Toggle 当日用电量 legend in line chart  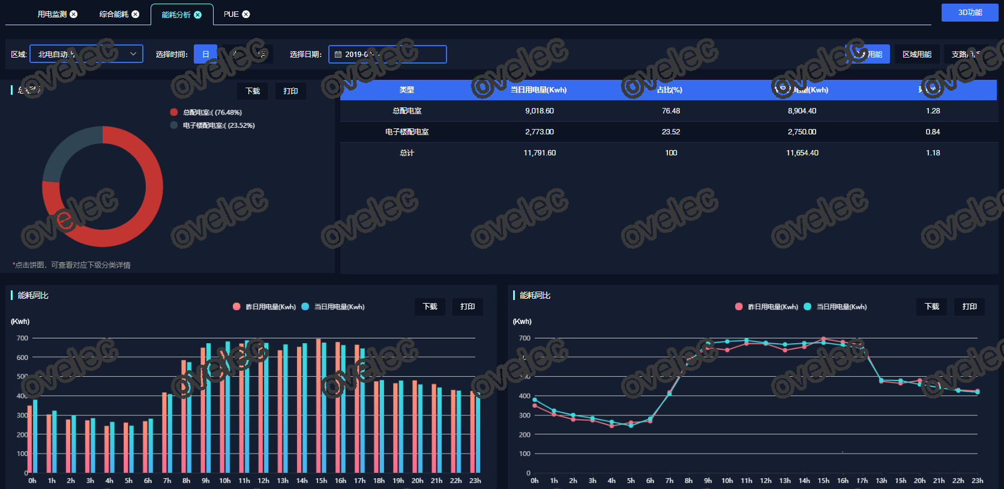[807, 307]
